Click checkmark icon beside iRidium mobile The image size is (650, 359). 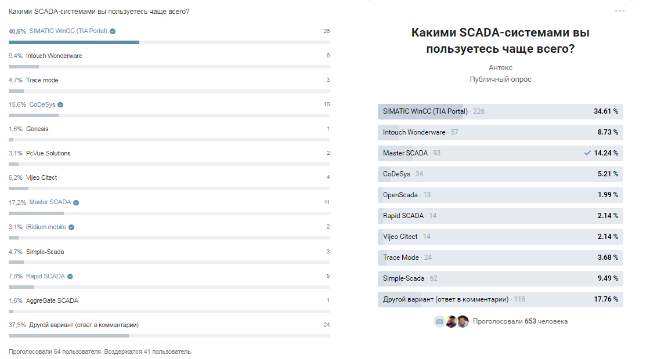pyautogui.click(x=71, y=227)
